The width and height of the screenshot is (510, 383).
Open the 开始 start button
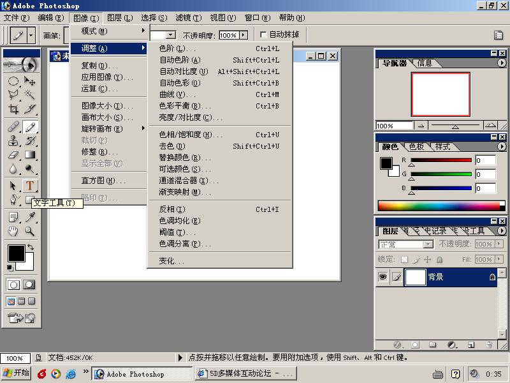click(x=17, y=373)
